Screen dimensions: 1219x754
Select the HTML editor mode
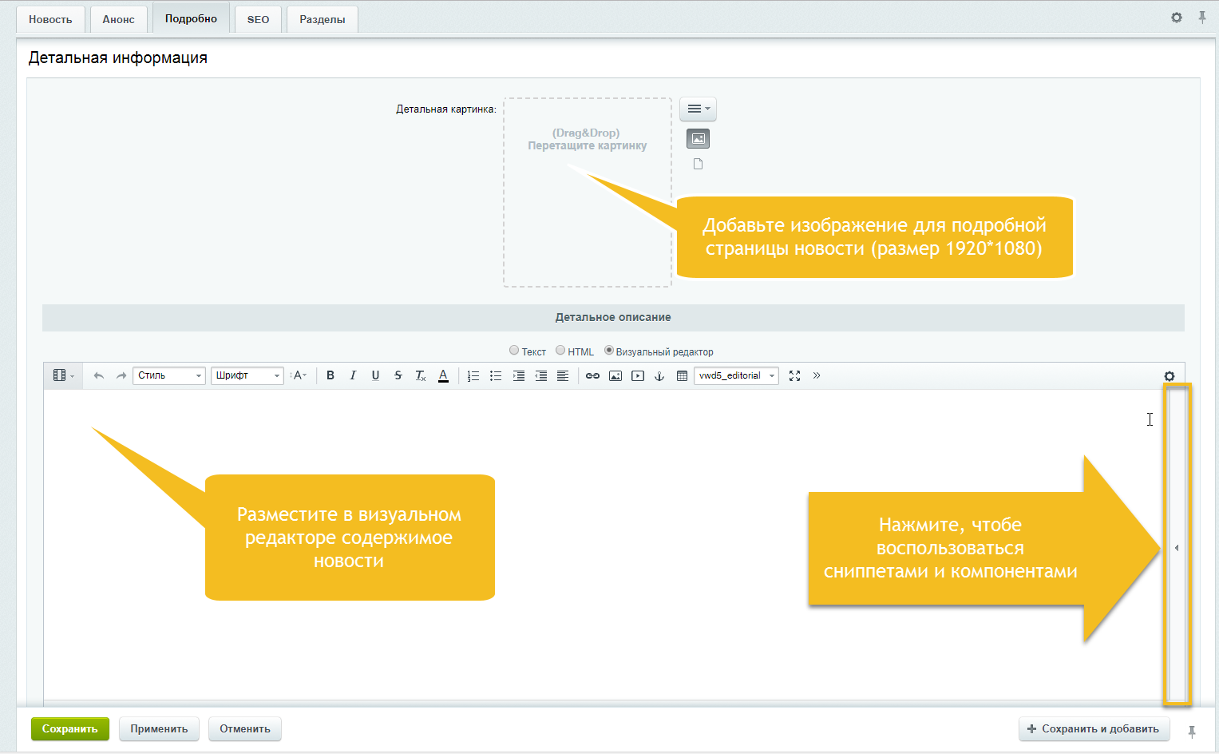pyautogui.click(x=560, y=351)
